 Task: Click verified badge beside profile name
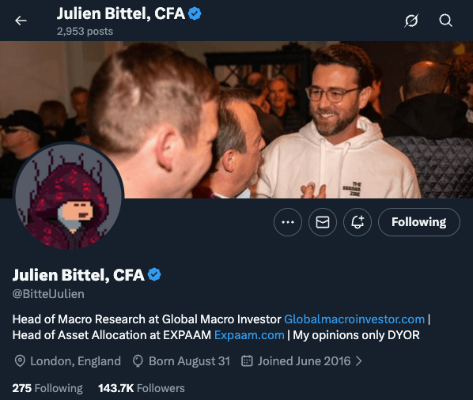[154, 274]
